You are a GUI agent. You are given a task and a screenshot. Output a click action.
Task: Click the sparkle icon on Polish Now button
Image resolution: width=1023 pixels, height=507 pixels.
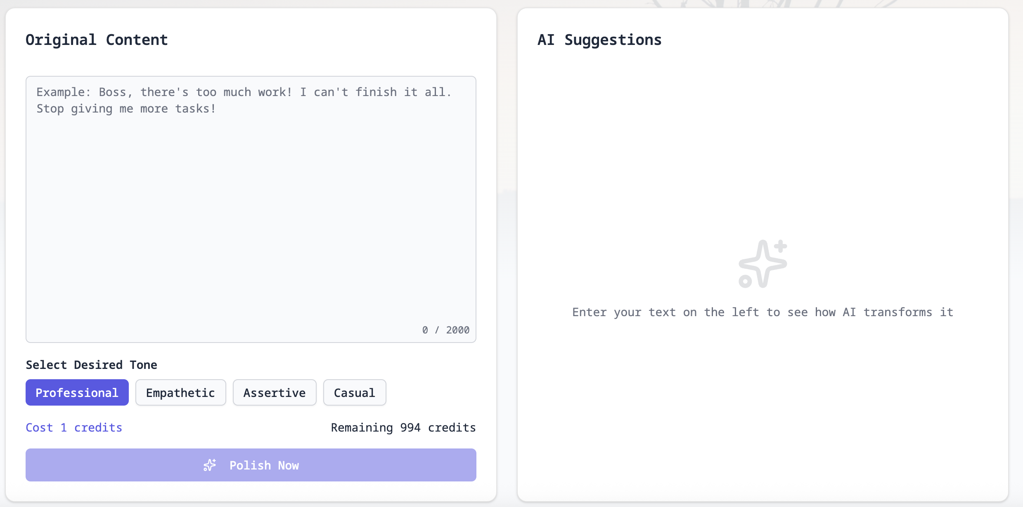pos(210,465)
